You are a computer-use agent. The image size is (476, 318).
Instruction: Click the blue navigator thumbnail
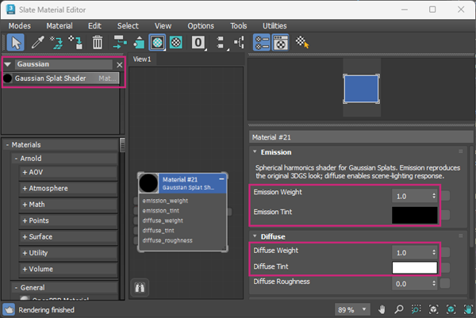[x=361, y=89]
